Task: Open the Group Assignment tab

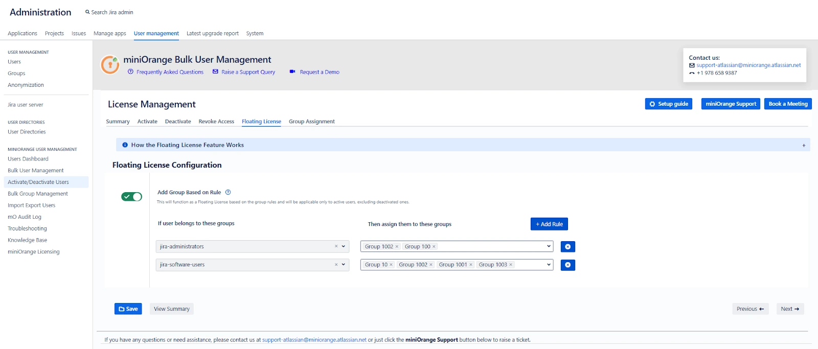Action: pos(312,122)
